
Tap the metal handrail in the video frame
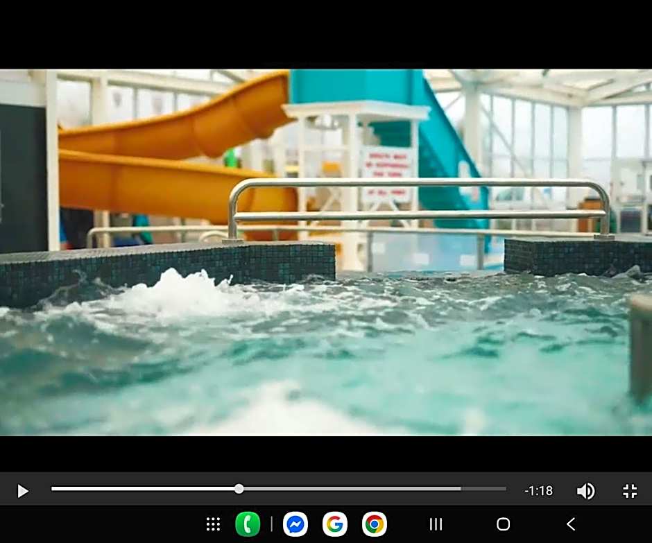[x=416, y=184]
